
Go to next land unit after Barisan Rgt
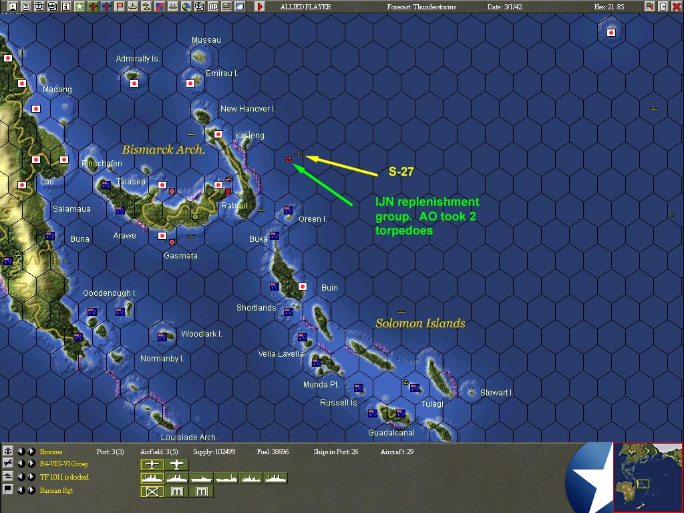pos(31,490)
